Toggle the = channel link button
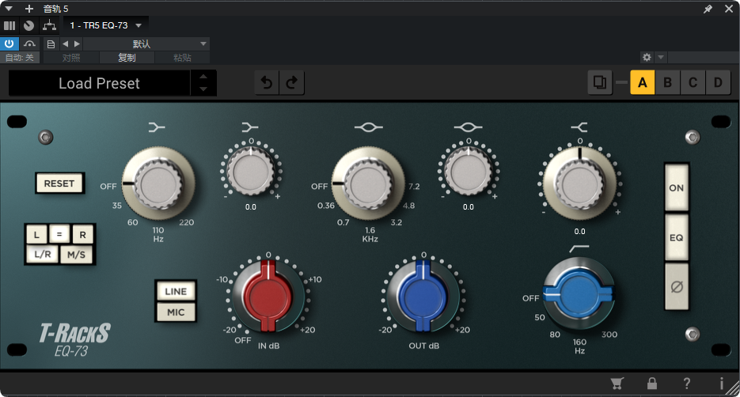This screenshot has width=740, height=397. pos(59,234)
